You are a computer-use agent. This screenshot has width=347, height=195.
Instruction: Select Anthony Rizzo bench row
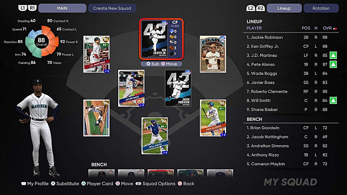pos(291,155)
